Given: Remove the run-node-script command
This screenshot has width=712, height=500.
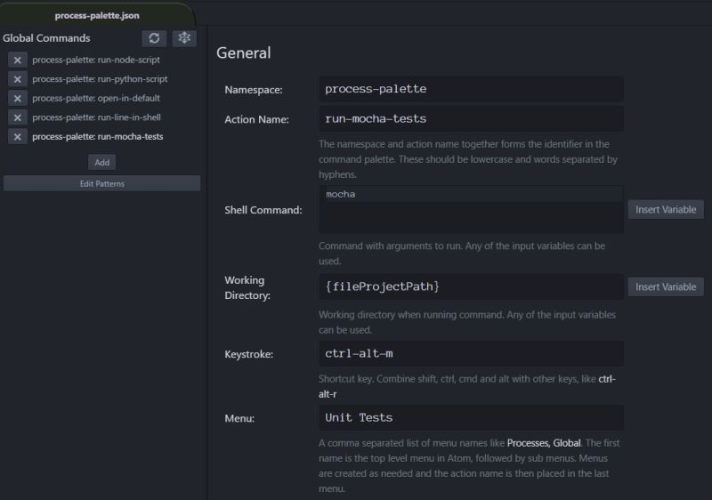Looking at the screenshot, I should pyautogui.click(x=17, y=60).
